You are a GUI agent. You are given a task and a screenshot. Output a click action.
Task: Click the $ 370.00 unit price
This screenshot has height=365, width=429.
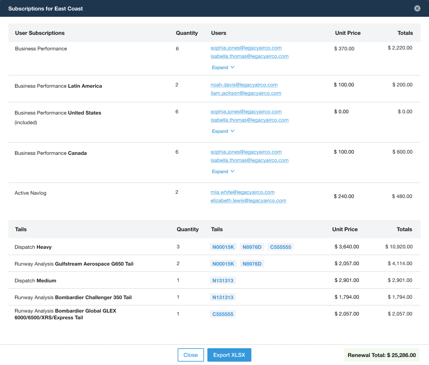tap(344, 49)
